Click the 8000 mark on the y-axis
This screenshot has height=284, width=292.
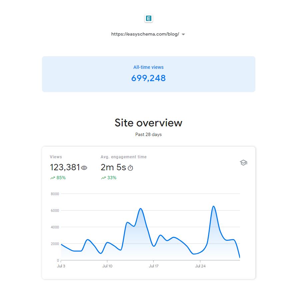point(55,194)
